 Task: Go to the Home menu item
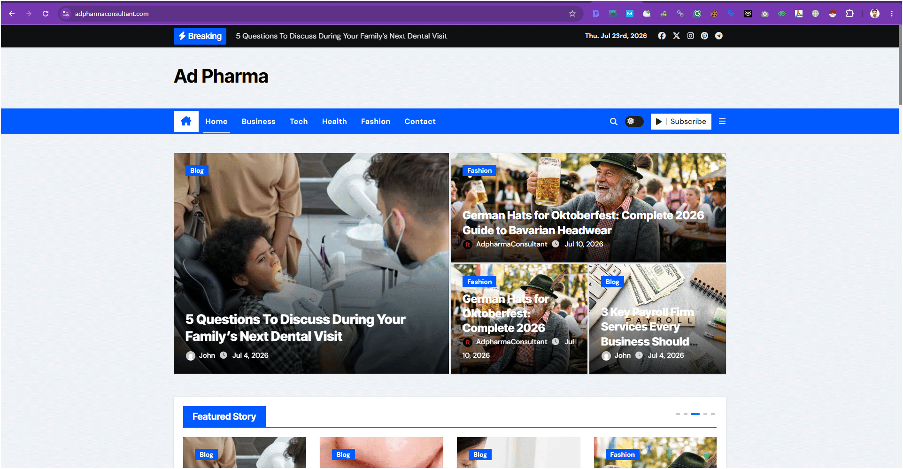click(216, 121)
